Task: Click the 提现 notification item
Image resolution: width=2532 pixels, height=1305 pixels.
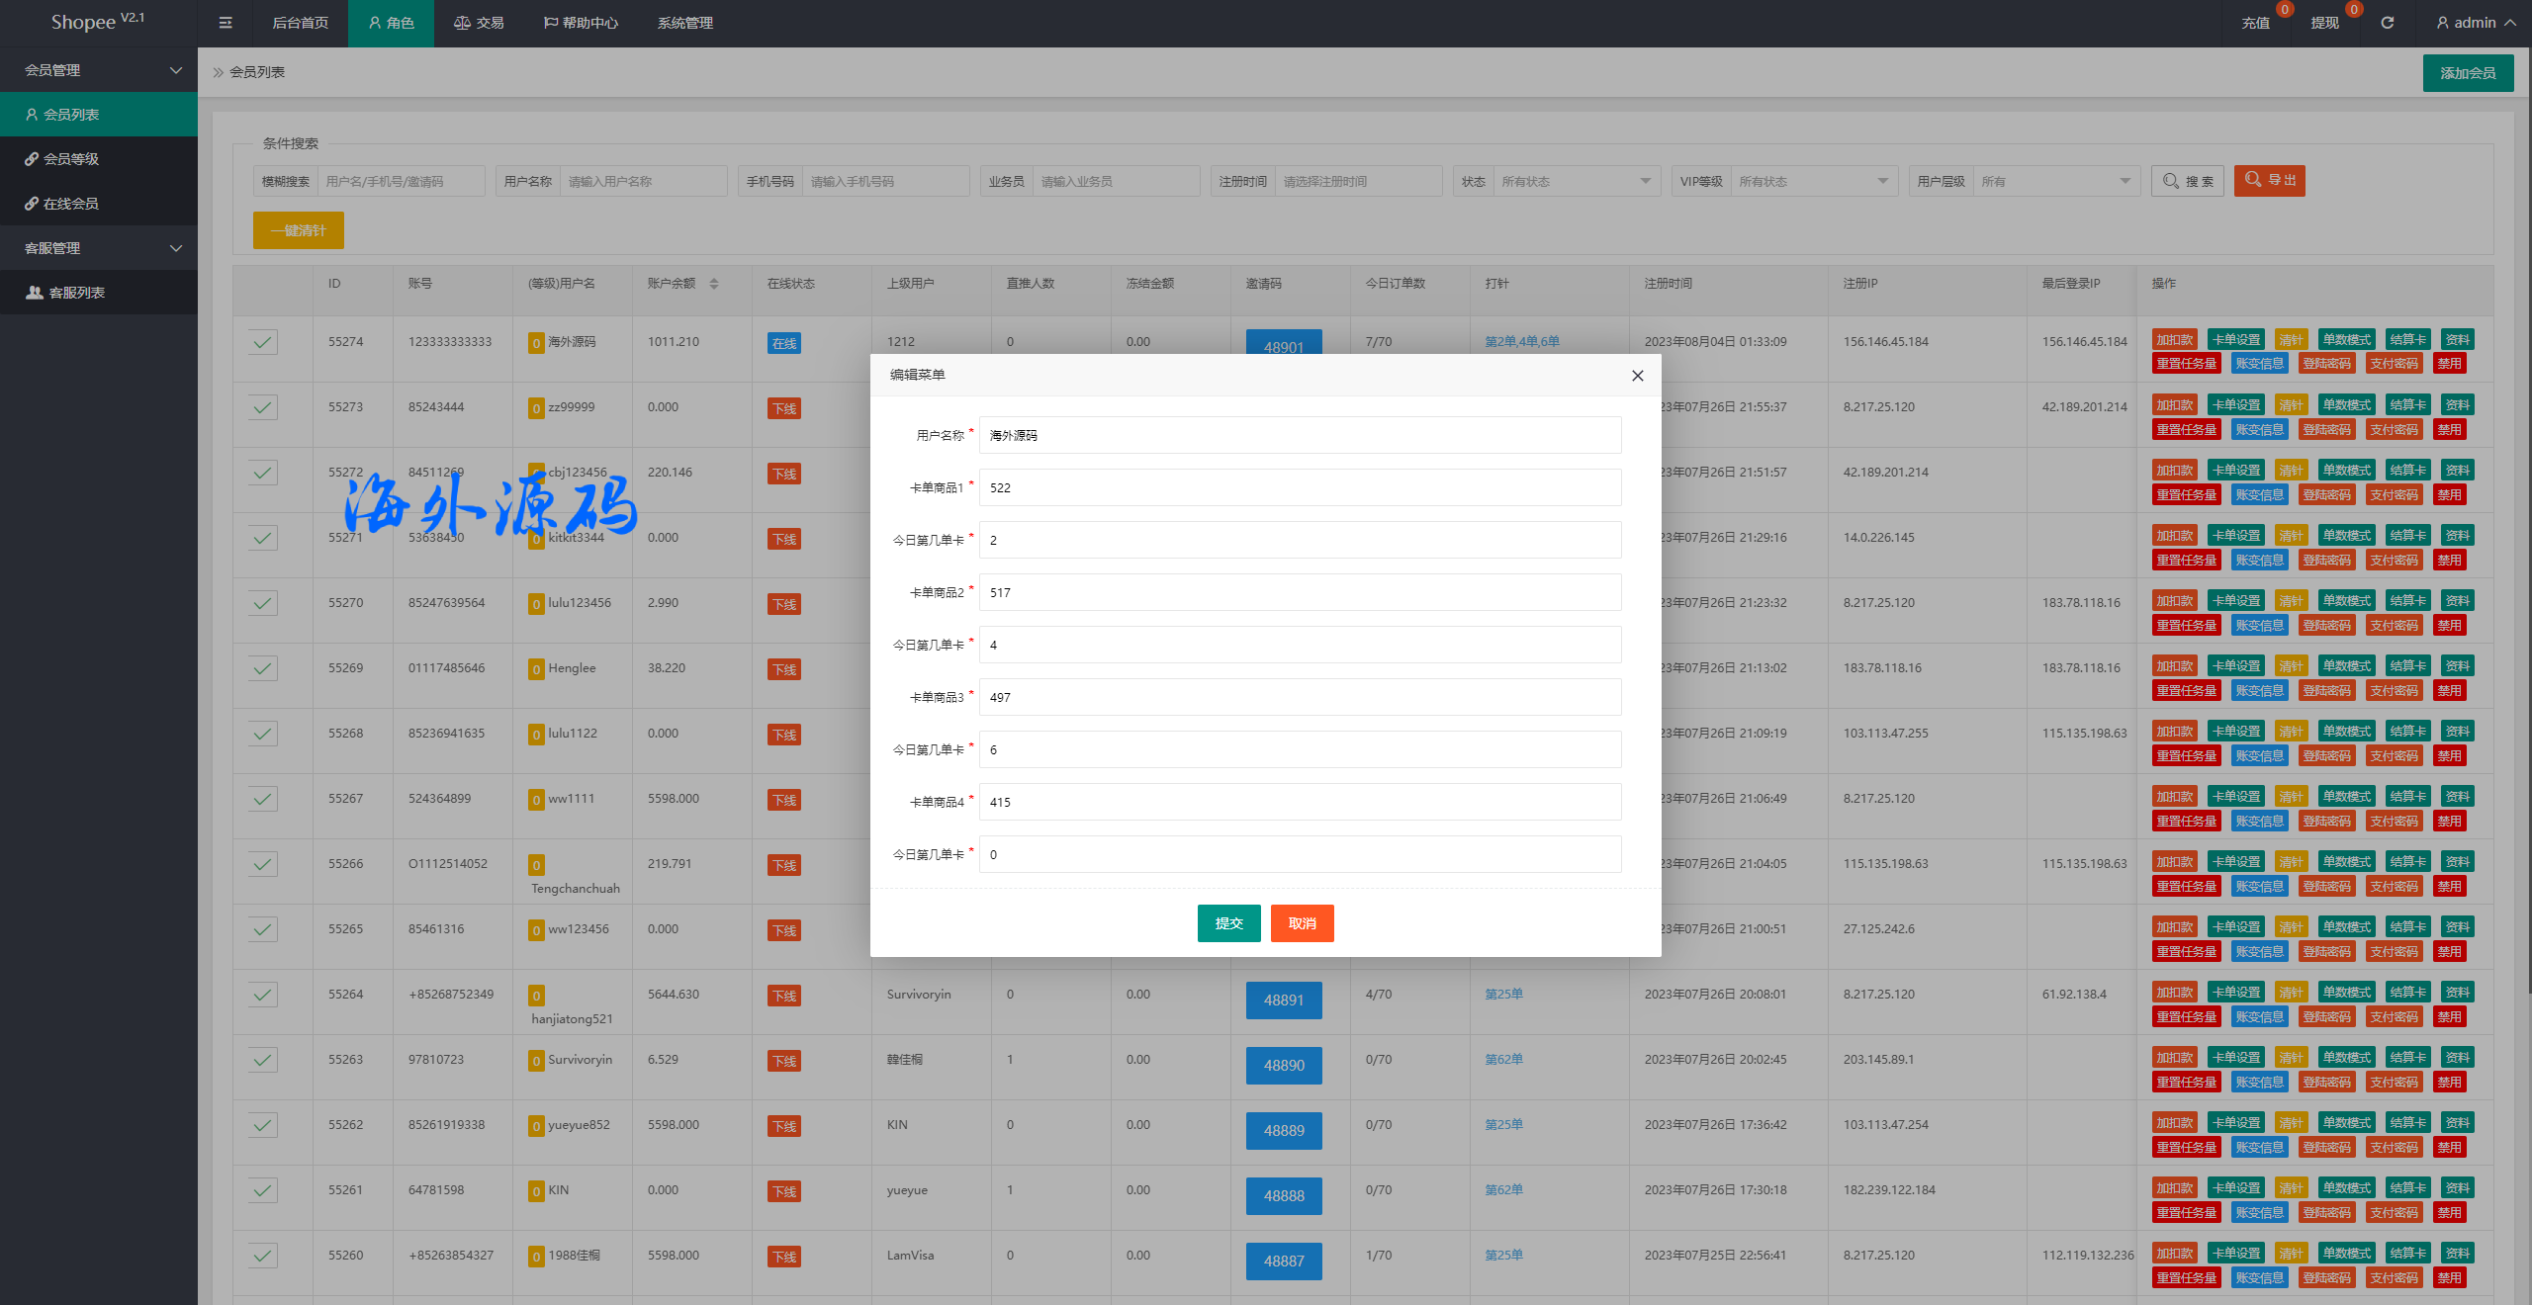Action: pyautogui.click(x=2324, y=23)
